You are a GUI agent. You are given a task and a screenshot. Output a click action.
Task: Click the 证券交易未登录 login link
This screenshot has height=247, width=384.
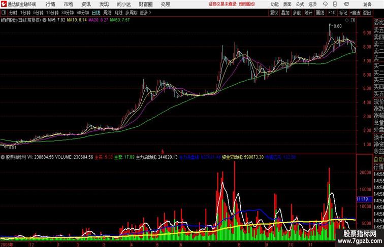point(222,4)
